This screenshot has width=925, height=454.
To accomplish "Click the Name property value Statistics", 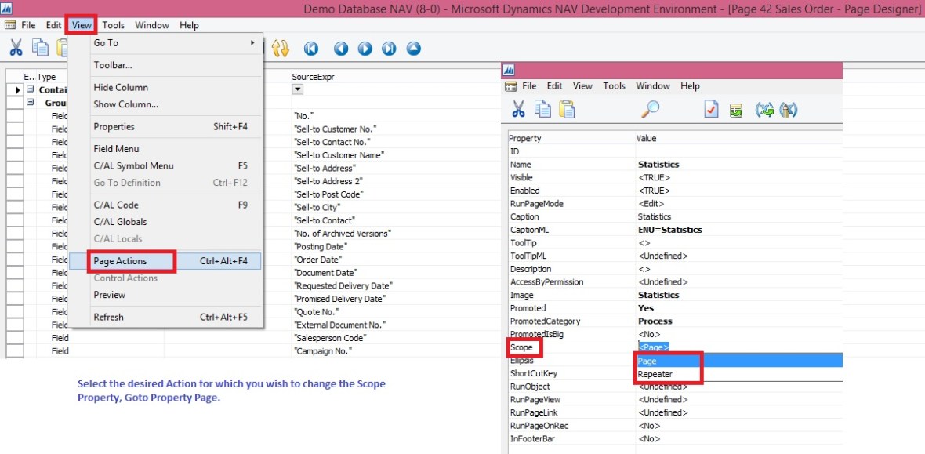I will click(658, 165).
